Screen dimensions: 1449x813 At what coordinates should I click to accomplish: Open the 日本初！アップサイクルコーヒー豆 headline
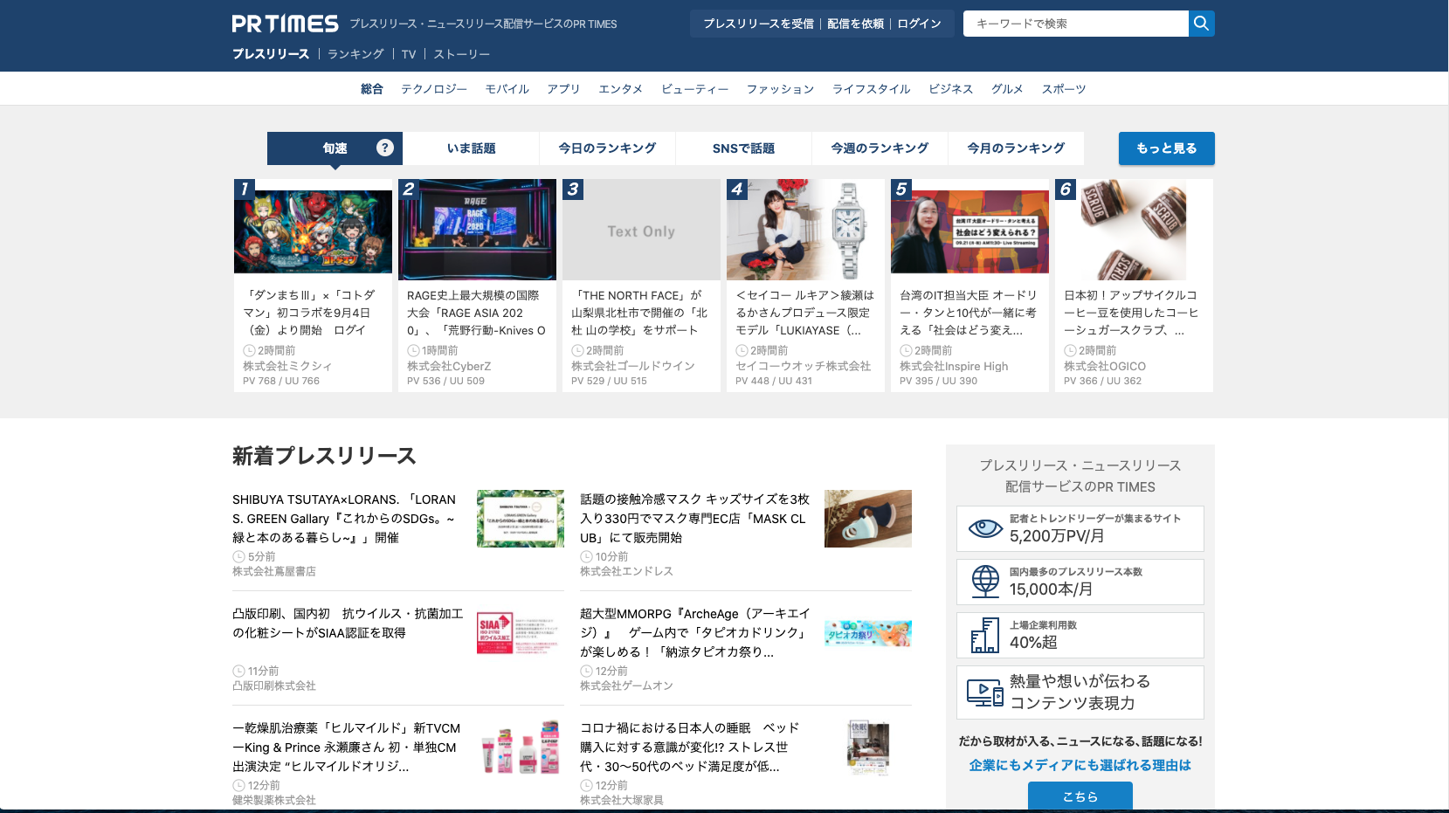pyautogui.click(x=1131, y=313)
